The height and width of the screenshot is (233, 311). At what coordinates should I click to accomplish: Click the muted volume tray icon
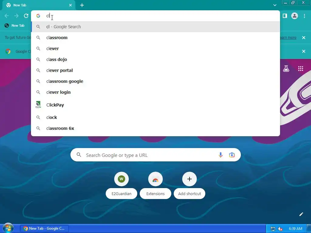tap(280, 229)
